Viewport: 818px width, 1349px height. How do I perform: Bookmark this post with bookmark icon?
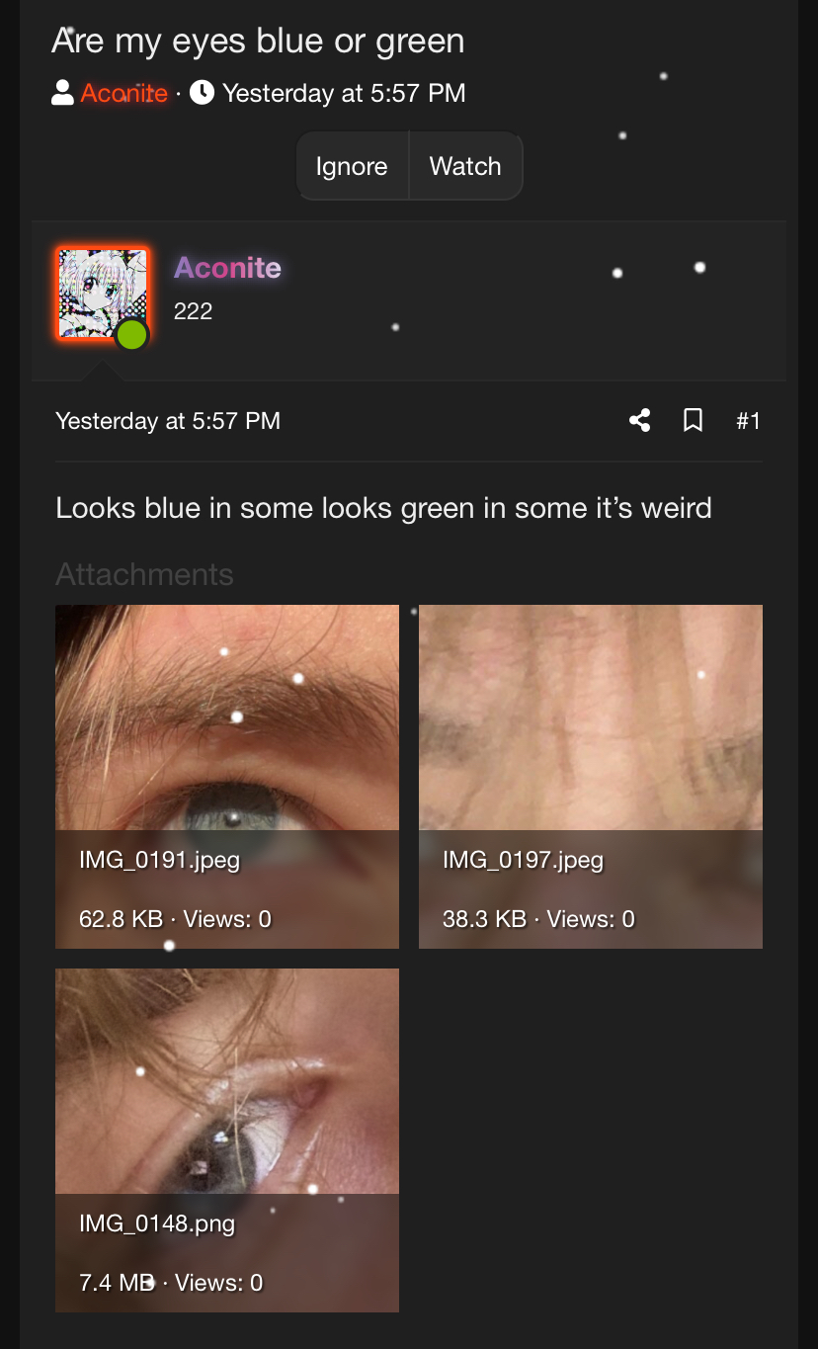tap(694, 421)
